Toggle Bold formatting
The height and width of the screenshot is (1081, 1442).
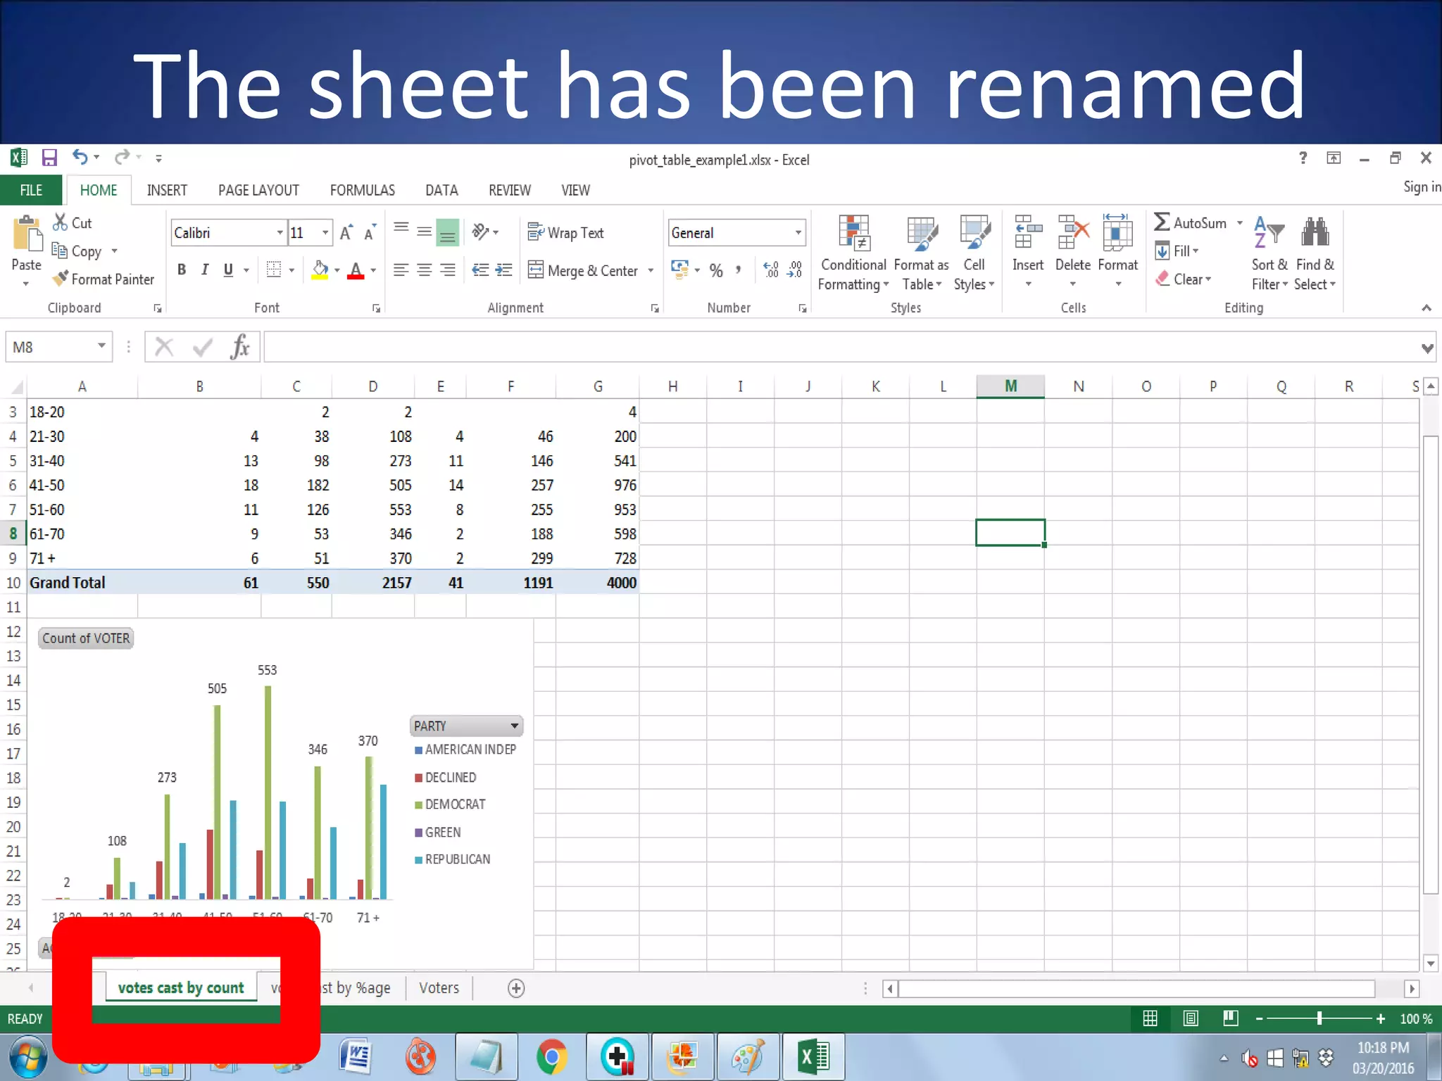tap(182, 270)
